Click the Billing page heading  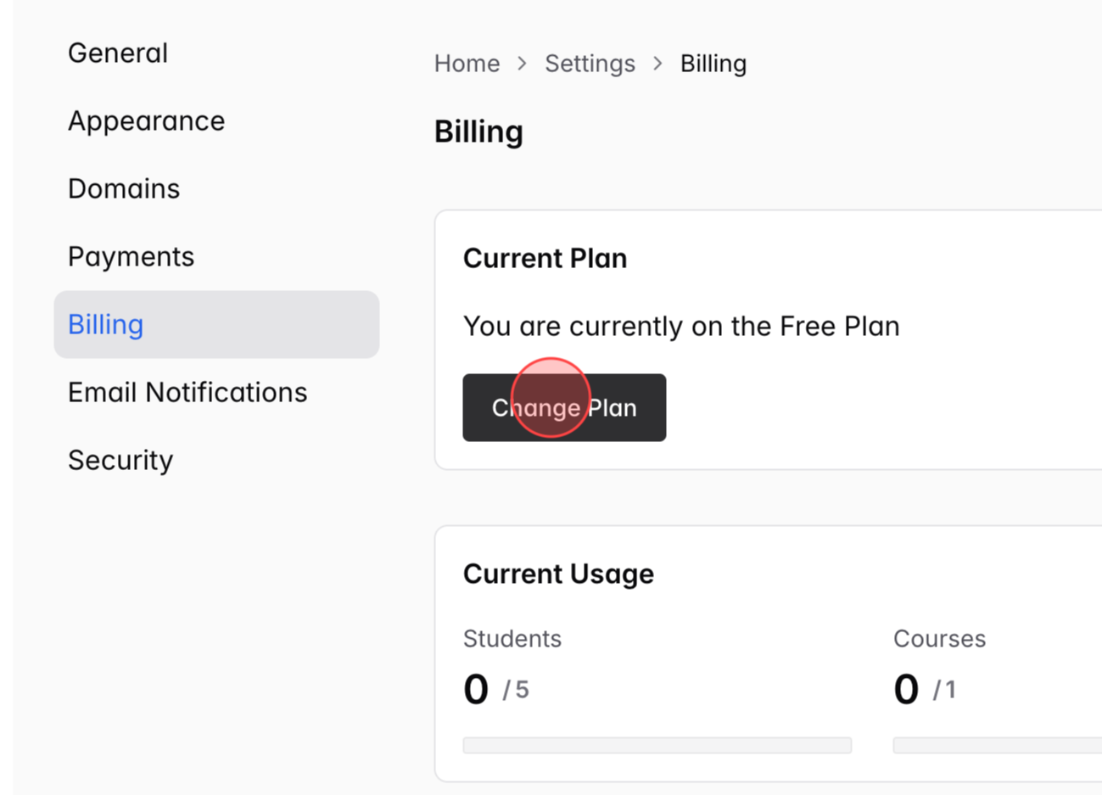[x=478, y=132]
